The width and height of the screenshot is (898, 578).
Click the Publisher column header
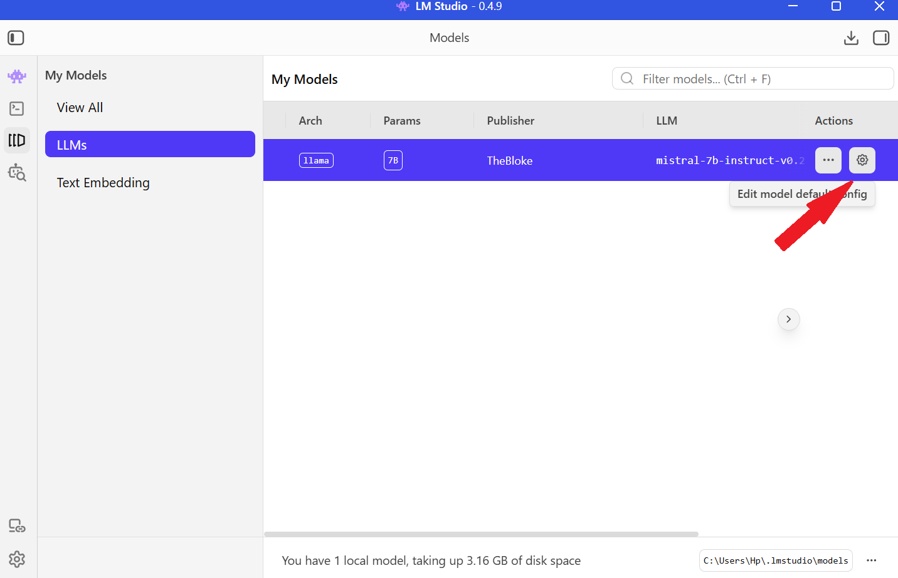(x=510, y=120)
